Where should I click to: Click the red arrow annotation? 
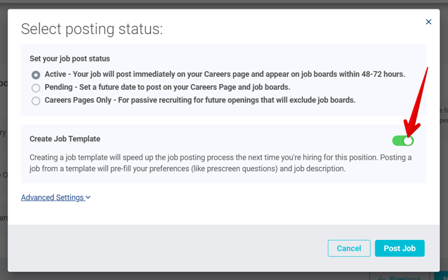(x=416, y=100)
